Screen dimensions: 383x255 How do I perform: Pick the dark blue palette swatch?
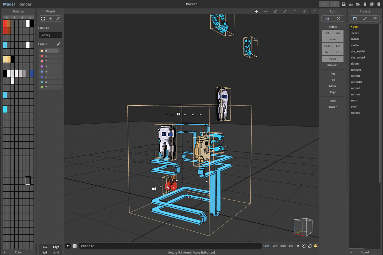32,73
